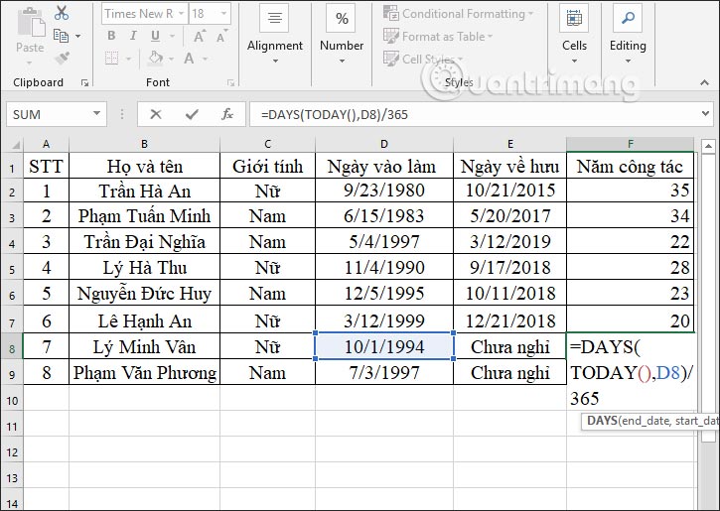The width and height of the screenshot is (720, 511).
Task: Click the header cell Giới tính
Action: point(268,166)
